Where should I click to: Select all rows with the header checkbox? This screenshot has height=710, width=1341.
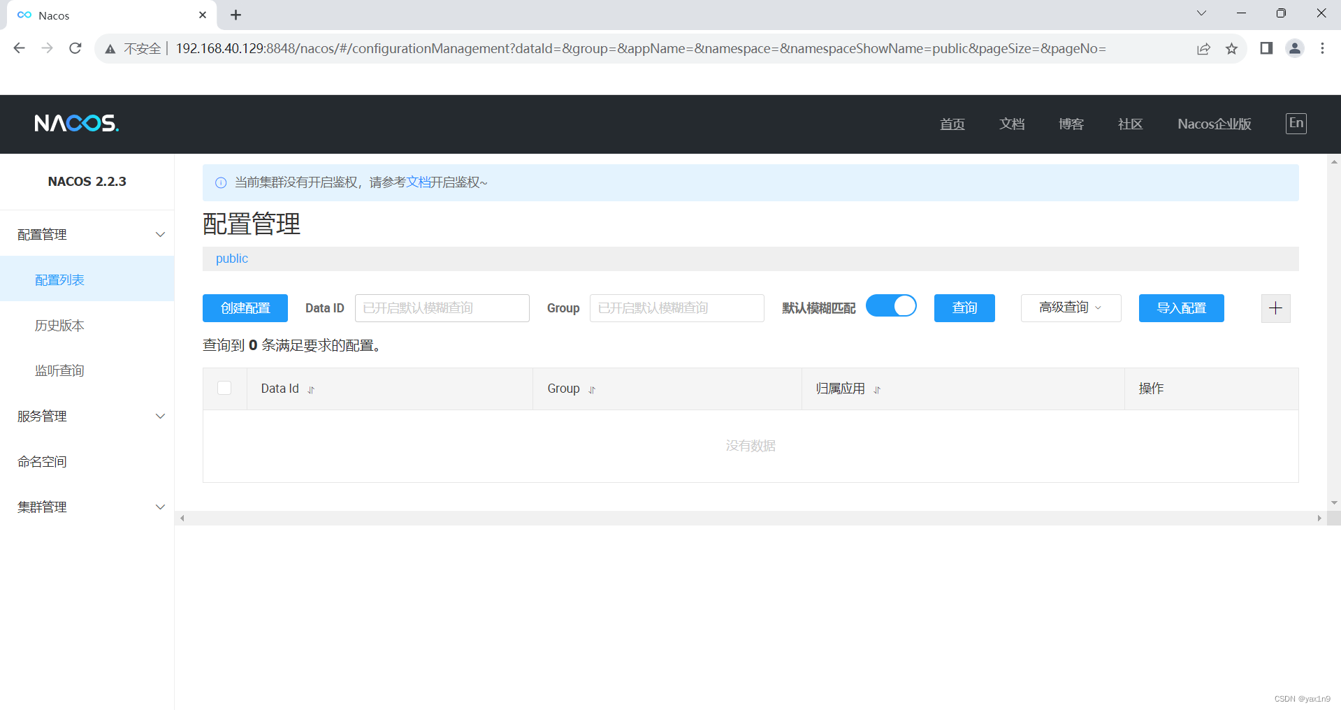[x=224, y=388]
